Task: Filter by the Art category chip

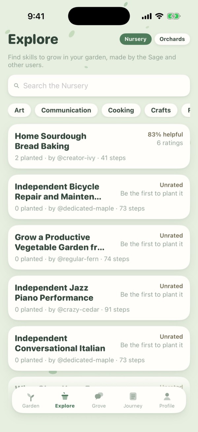Action: (19, 110)
